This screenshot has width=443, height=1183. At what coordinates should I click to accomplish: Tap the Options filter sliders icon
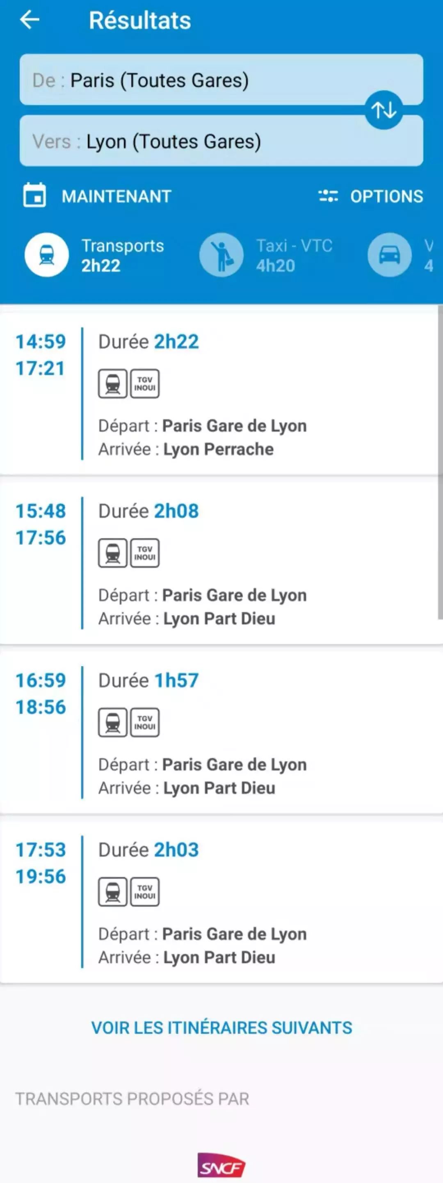[x=328, y=196]
